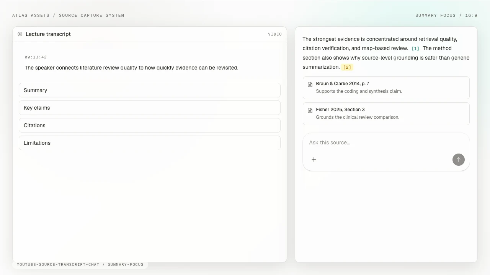
Task: Click the ATLAS ASSETS / SOURCE CAPTURE SYSTEM header
Action: click(x=68, y=15)
